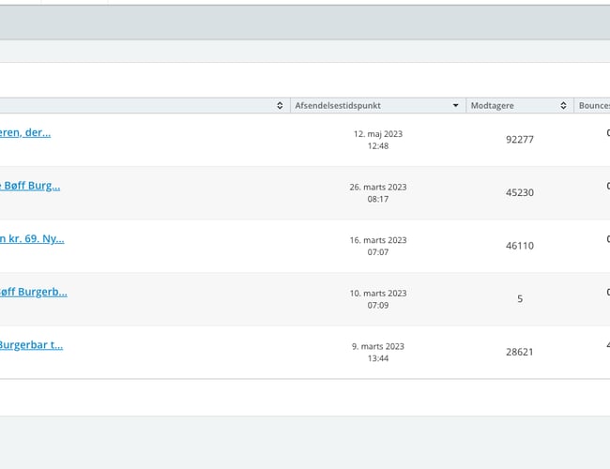
Task: Click the 12. maj 2023 send date
Action: click(378, 140)
